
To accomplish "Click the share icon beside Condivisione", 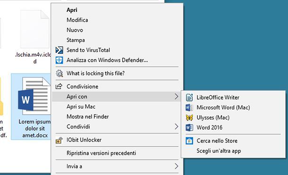I will (x=59, y=86).
